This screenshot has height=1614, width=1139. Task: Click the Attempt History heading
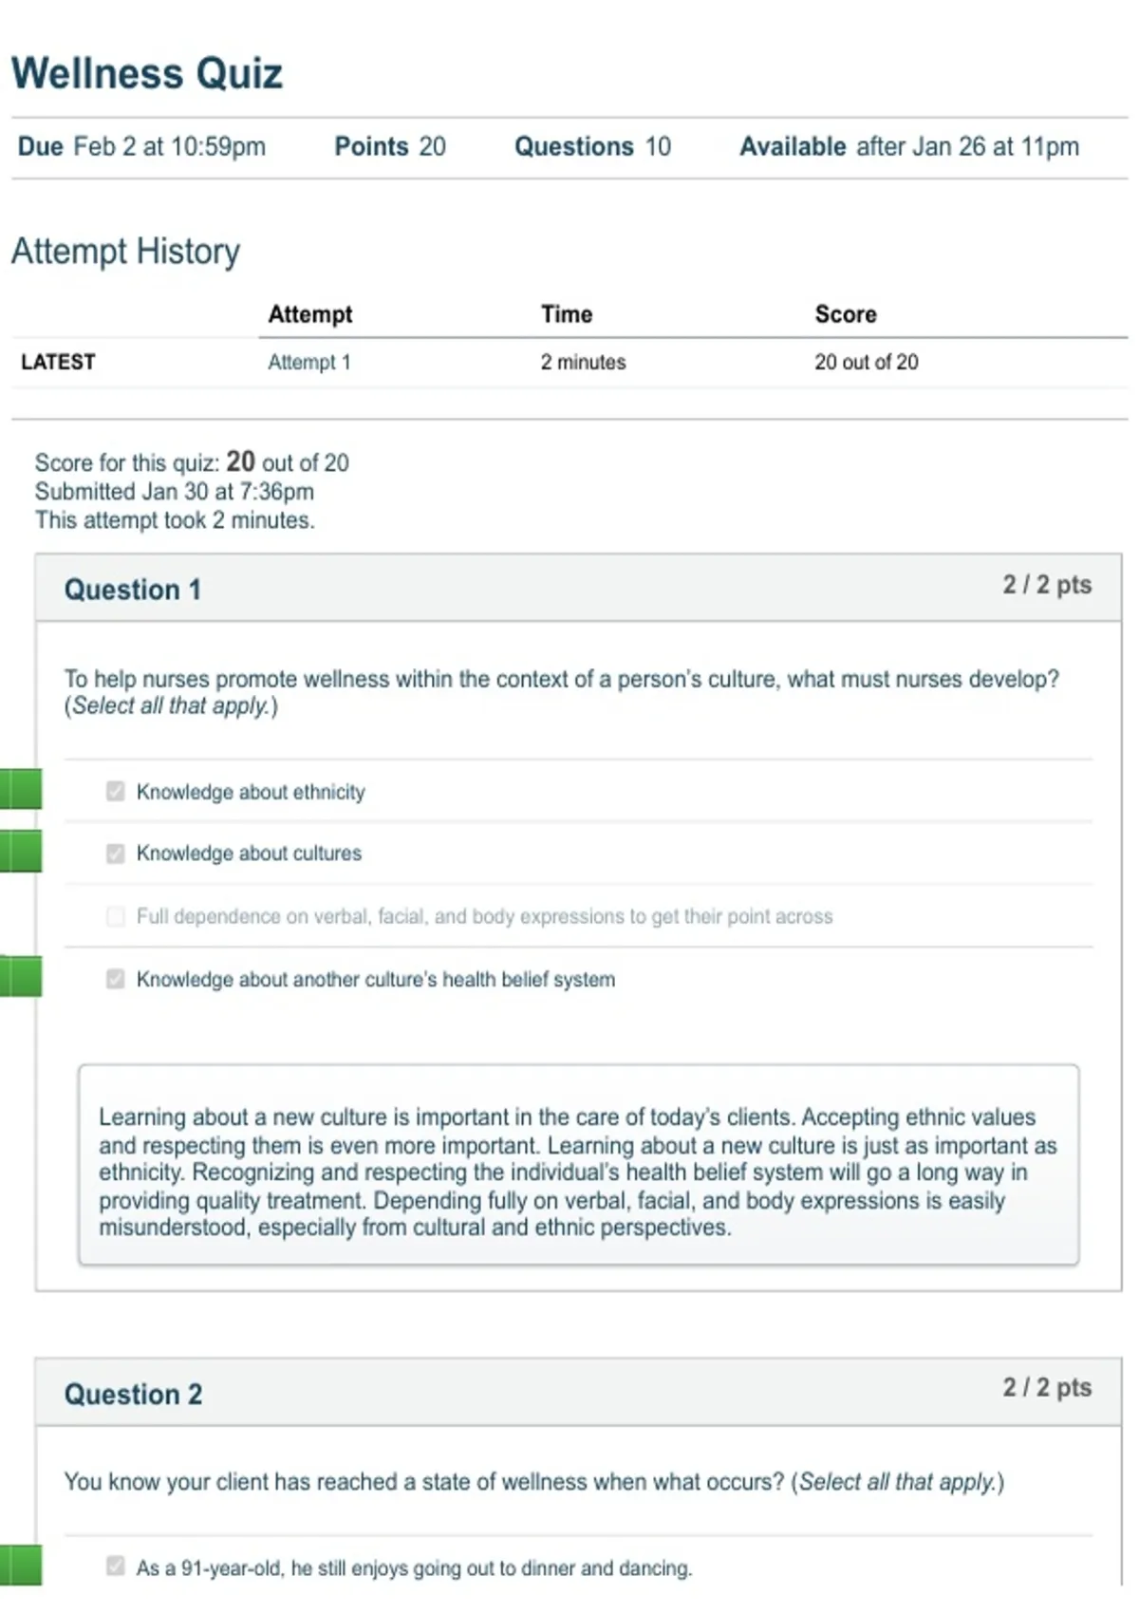(x=125, y=252)
